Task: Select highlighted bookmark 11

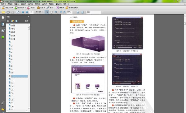Action: pos(20,76)
